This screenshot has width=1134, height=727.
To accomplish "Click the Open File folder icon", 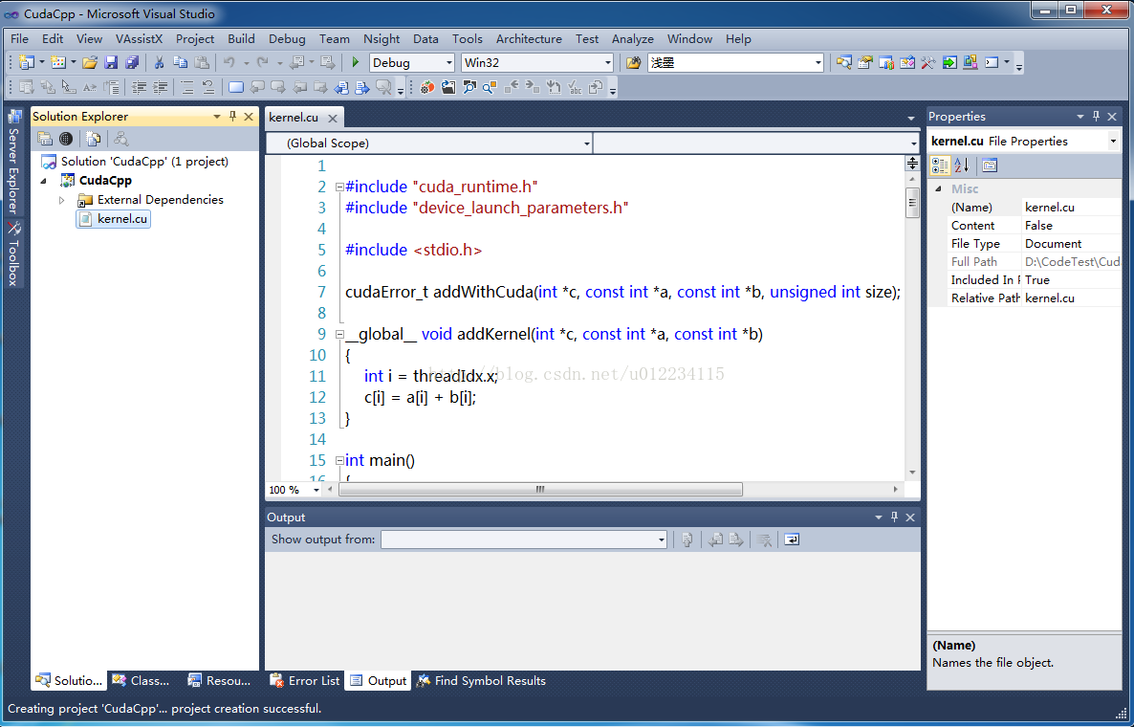I will pos(90,63).
